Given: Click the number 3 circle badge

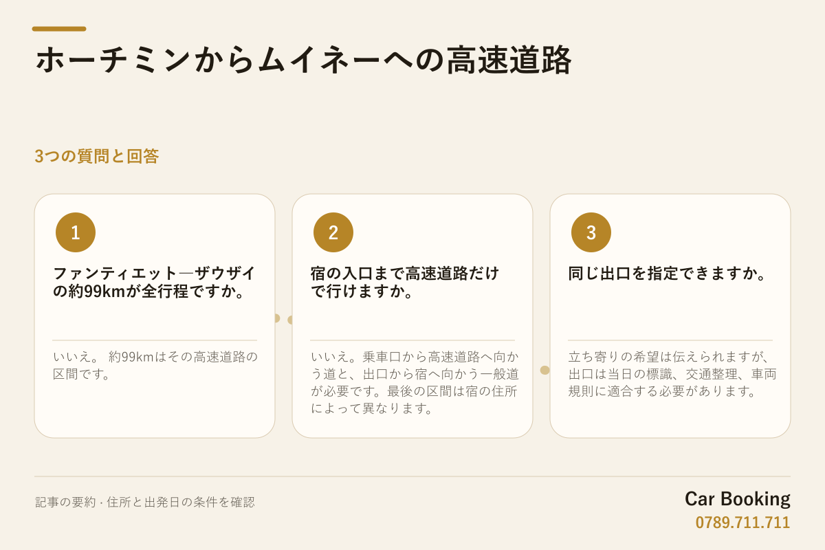Looking at the screenshot, I should pos(591,232).
